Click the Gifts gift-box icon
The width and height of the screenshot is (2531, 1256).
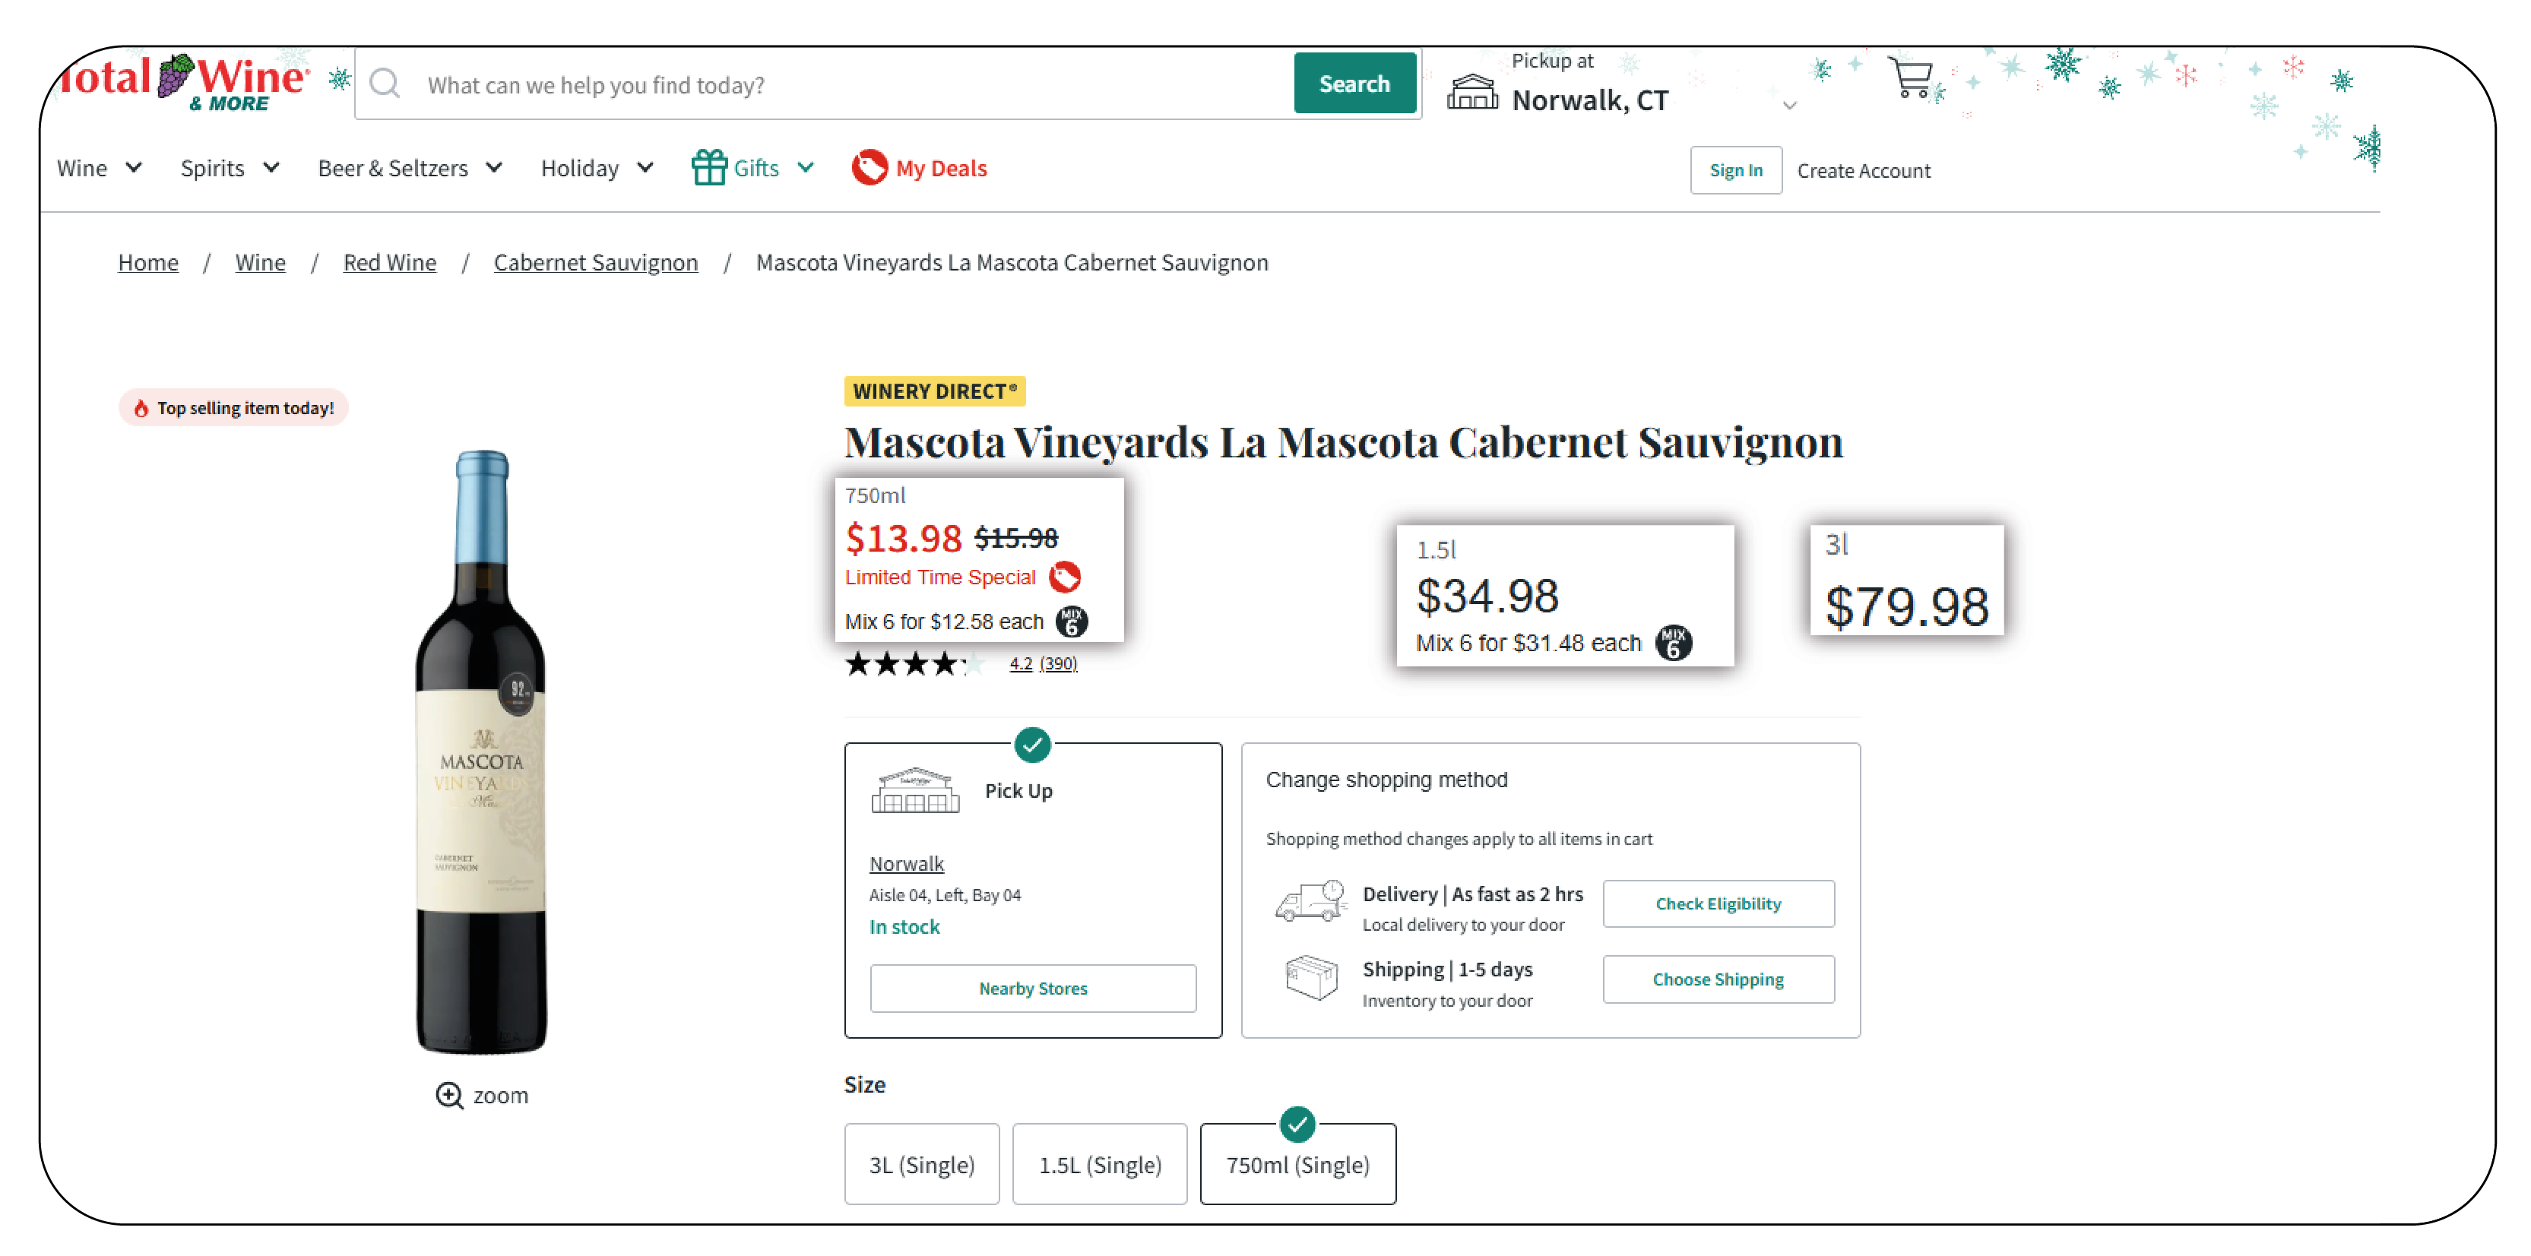pos(708,168)
